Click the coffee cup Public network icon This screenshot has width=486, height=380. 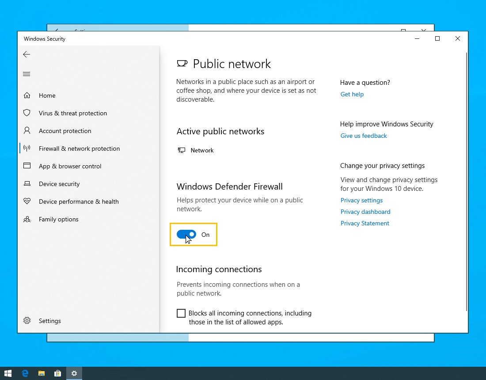pos(182,64)
